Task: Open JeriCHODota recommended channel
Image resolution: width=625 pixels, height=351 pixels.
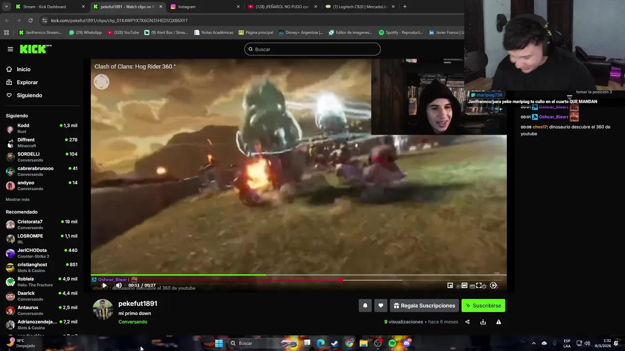Action: (42, 253)
